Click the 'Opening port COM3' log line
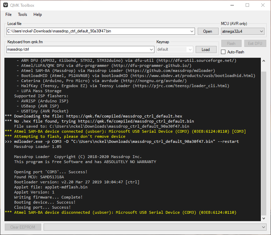Viewport: 271px width, 235px height. 51,172
